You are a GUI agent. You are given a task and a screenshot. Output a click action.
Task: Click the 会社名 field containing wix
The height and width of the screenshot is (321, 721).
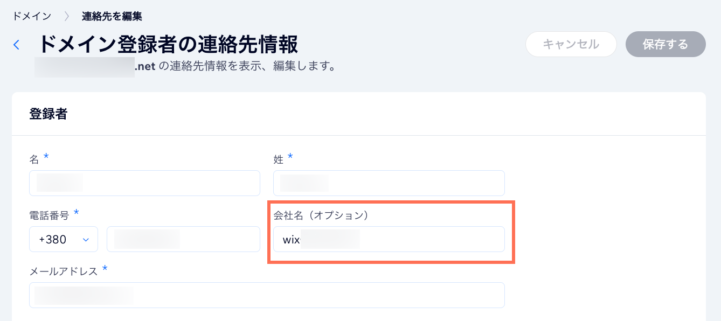389,239
